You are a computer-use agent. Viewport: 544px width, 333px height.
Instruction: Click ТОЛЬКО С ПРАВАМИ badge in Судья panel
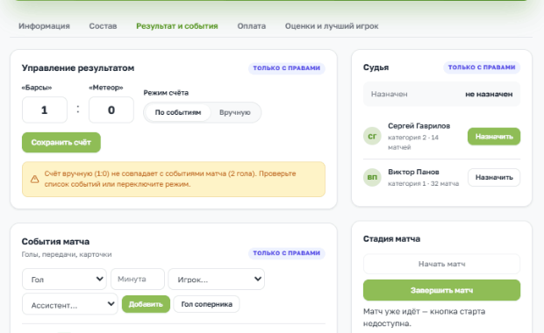coord(482,67)
